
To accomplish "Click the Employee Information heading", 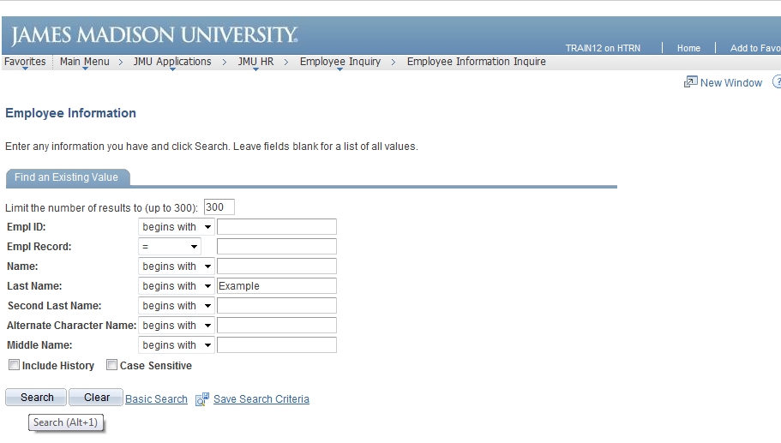I will pos(71,113).
